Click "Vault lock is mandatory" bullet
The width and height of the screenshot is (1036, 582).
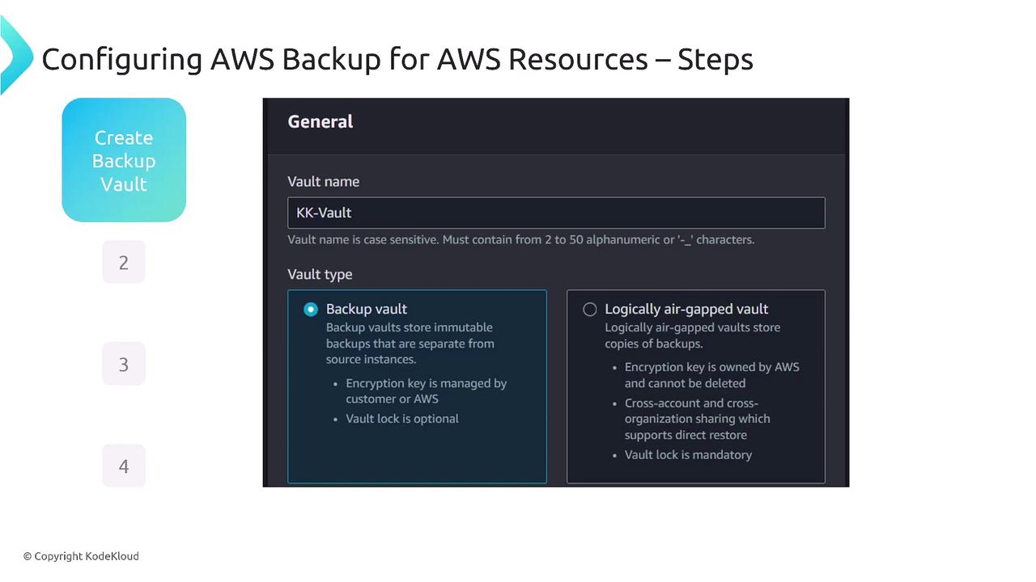click(688, 455)
